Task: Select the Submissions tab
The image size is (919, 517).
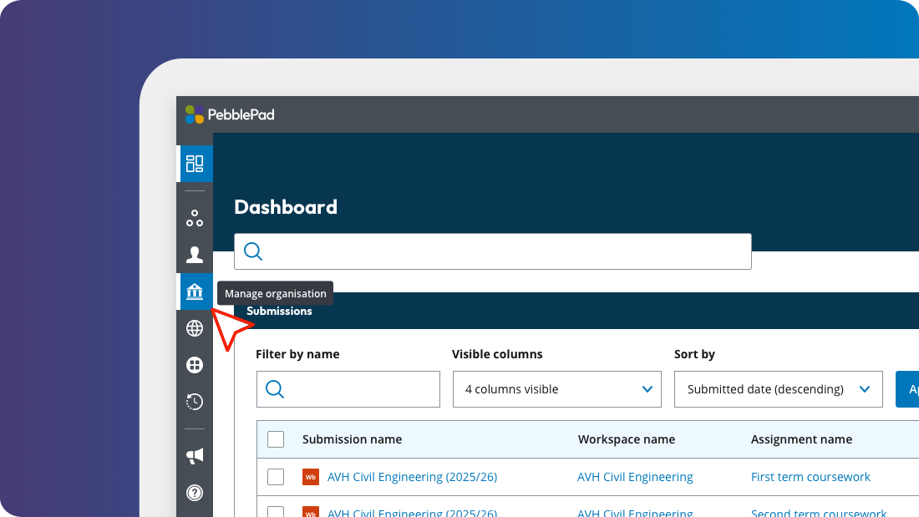Action: point(279,312)
